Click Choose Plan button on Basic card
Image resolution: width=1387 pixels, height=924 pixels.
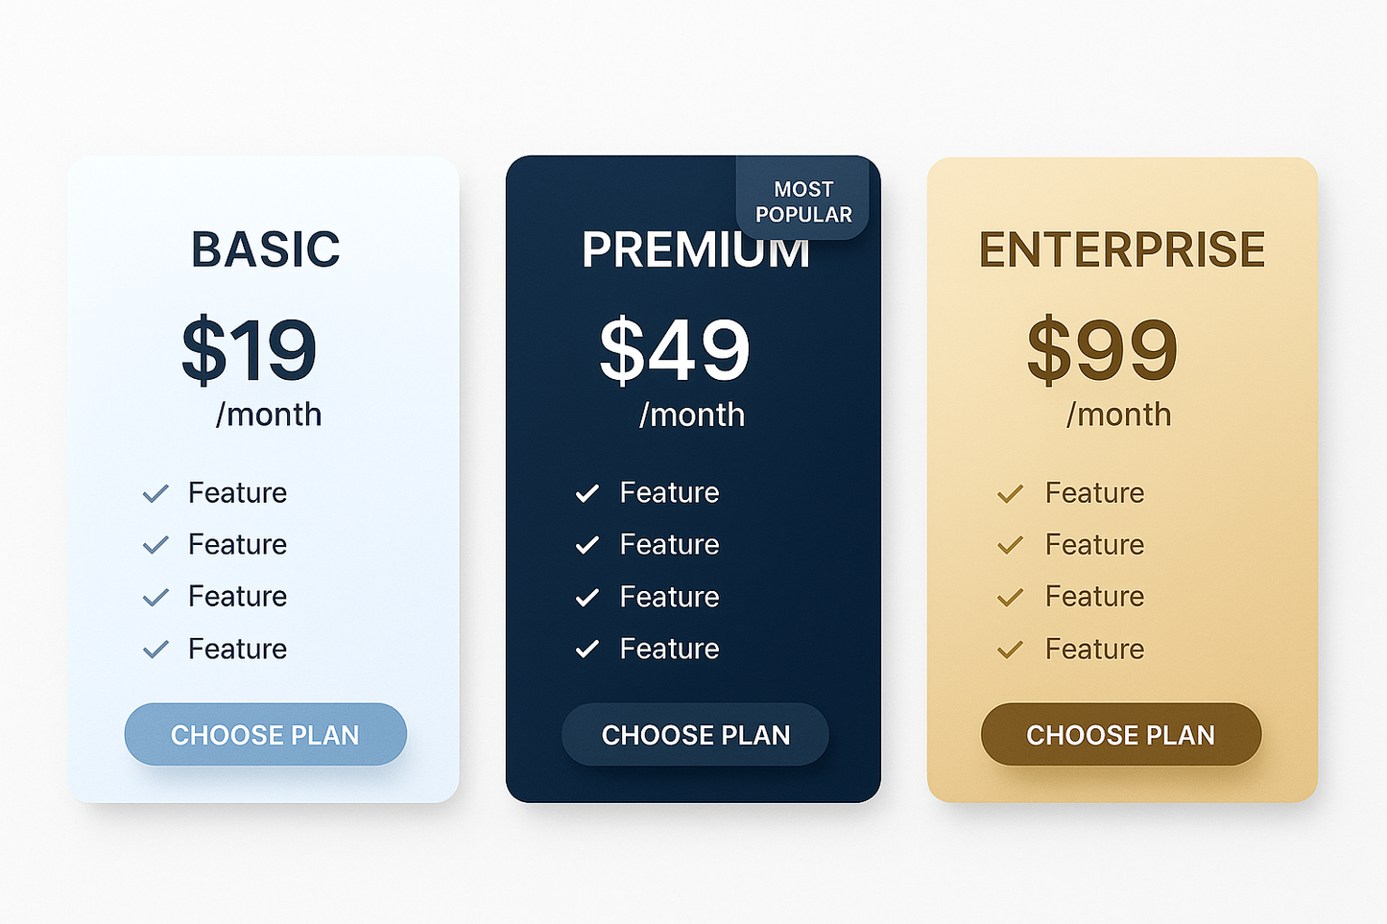click(265, 734)
